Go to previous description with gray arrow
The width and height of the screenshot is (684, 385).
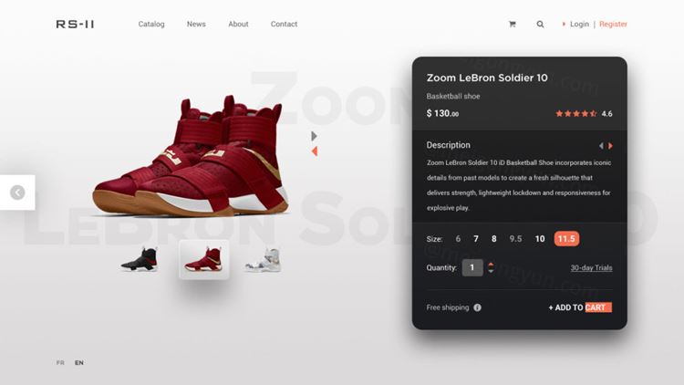click(x=601, y=146)
